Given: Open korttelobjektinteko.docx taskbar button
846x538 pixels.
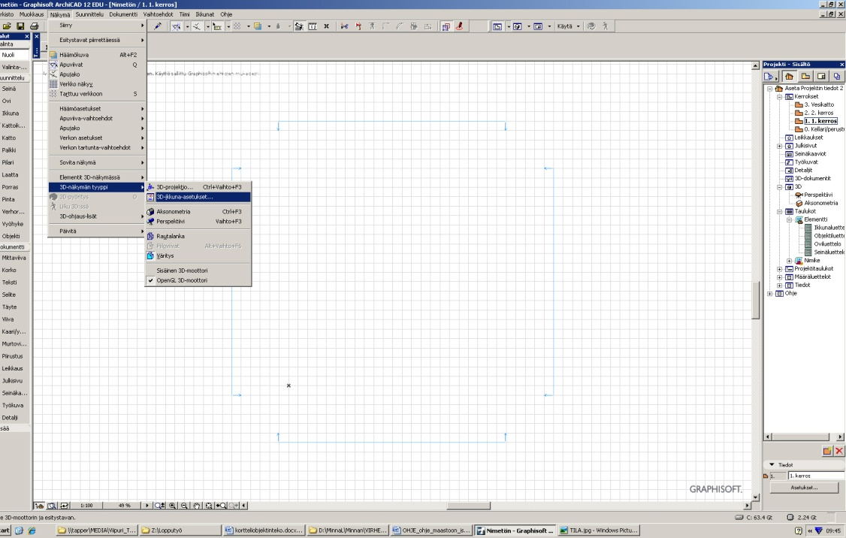Looking at the screenshot, I should 264,530.
